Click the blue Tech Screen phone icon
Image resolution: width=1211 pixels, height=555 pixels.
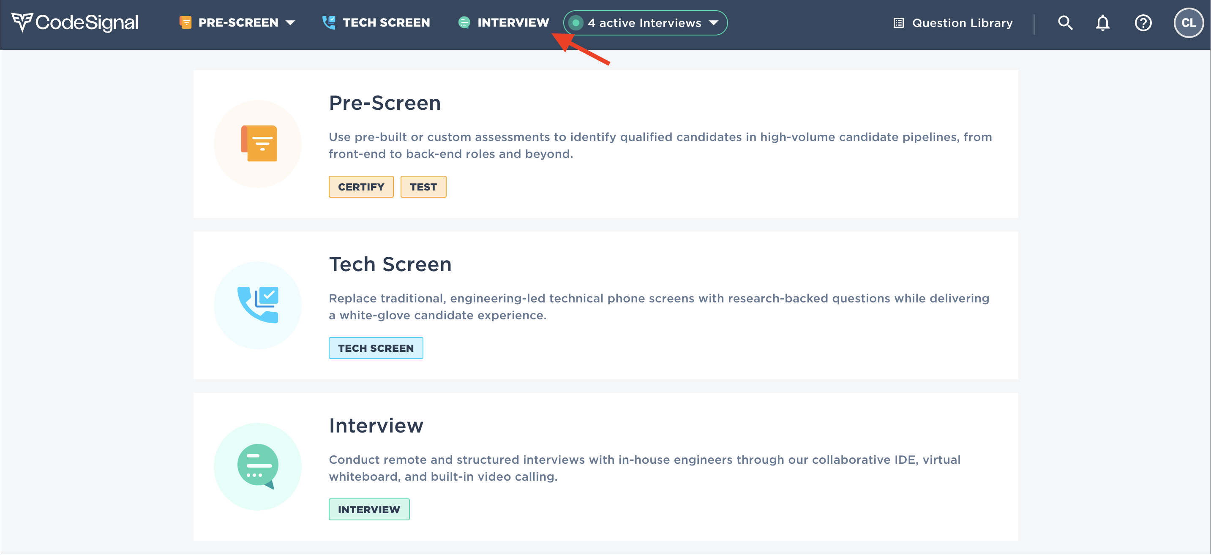pos(258,305)
